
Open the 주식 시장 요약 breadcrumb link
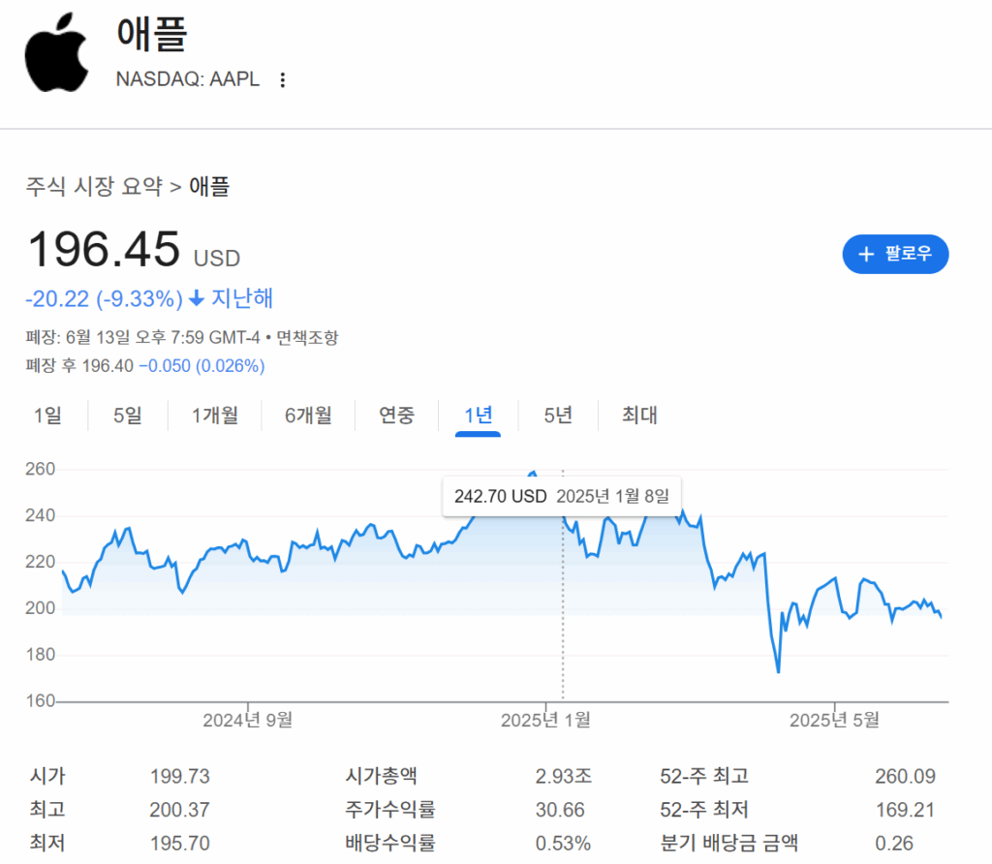pyautogui.click(x=94, y=187)
